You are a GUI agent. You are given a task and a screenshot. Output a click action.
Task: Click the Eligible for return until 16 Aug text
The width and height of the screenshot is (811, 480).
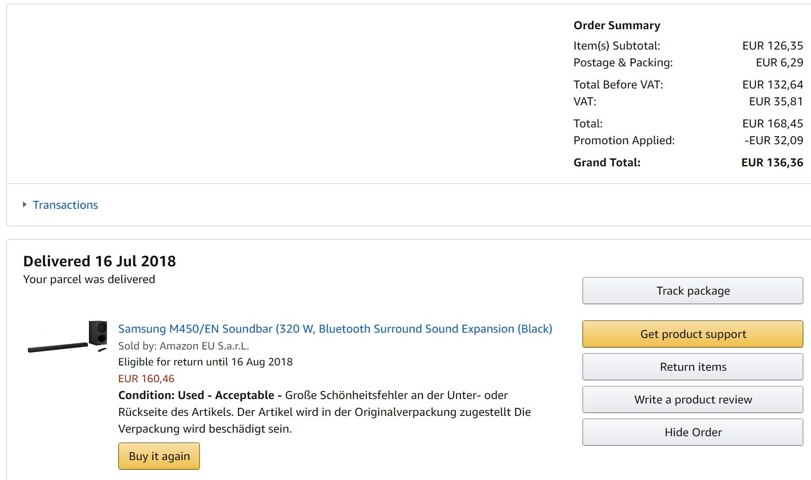(x=205, y=362)
